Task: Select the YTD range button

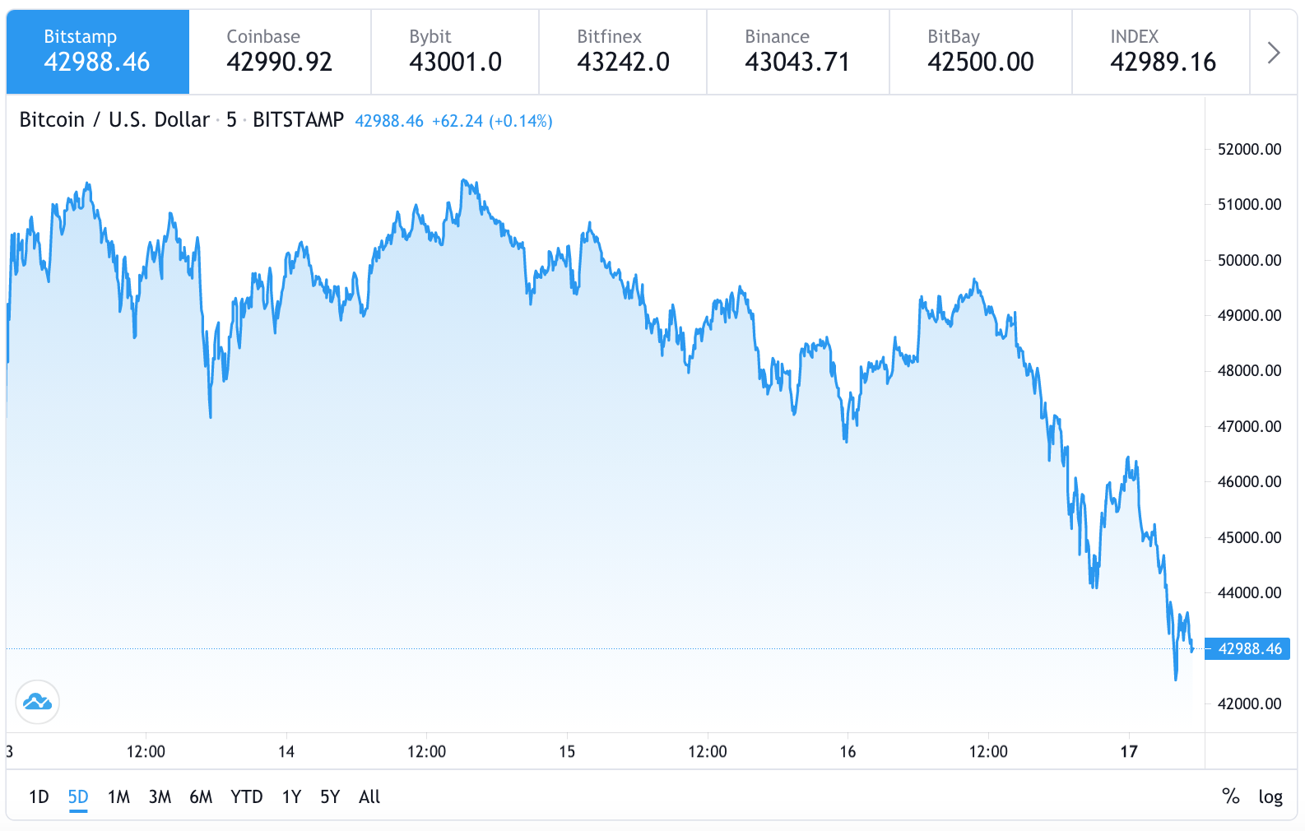Action: coord(246,796)
